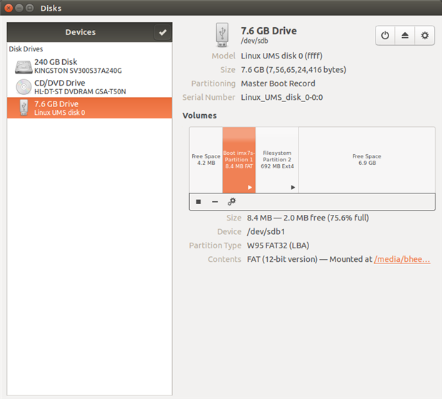Maximize the Disks window
Screen dimensions: 442x399
[31, 9]
